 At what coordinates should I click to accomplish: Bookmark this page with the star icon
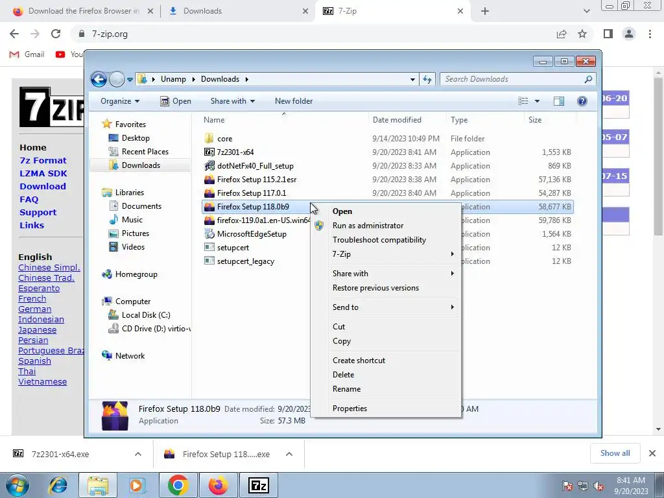click(582, 34)
